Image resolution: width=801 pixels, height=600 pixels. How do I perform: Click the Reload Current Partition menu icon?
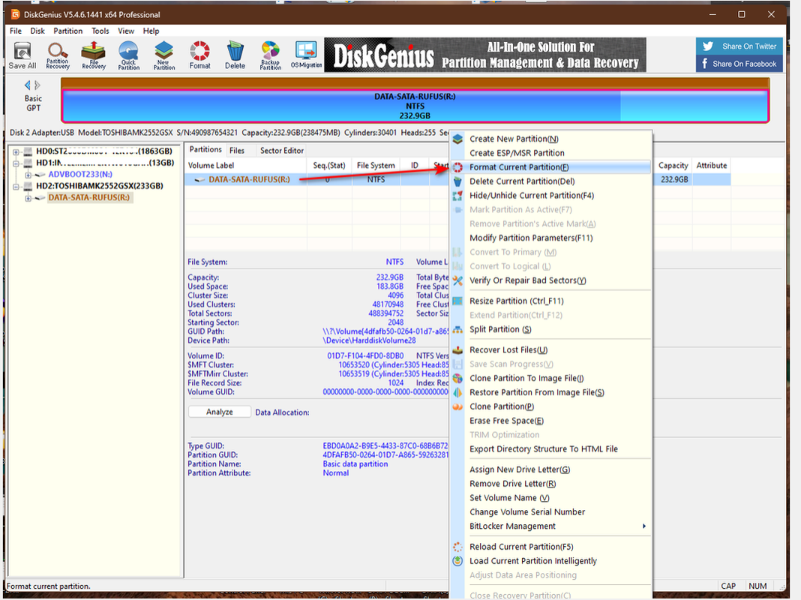point(457,547)
